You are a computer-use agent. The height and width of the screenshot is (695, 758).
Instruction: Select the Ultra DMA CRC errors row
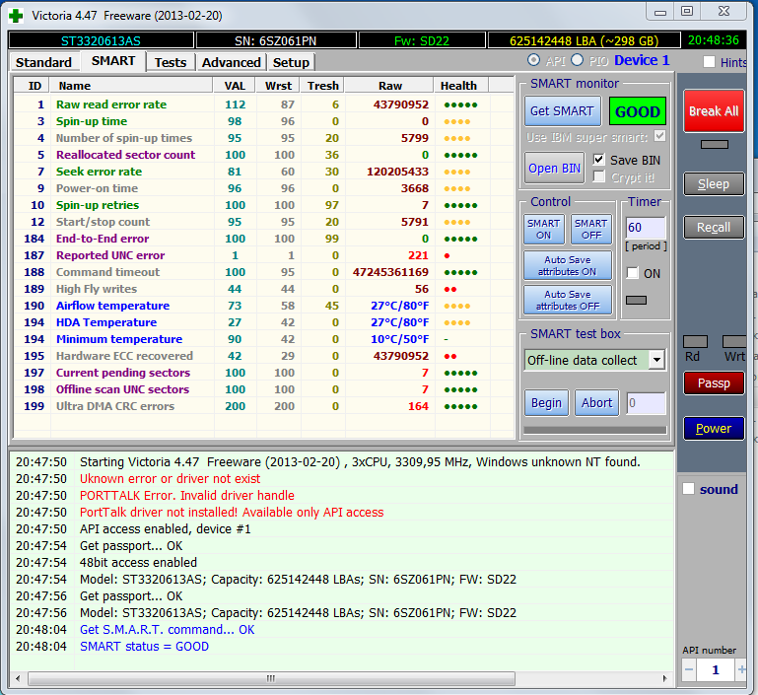(263, 406)
